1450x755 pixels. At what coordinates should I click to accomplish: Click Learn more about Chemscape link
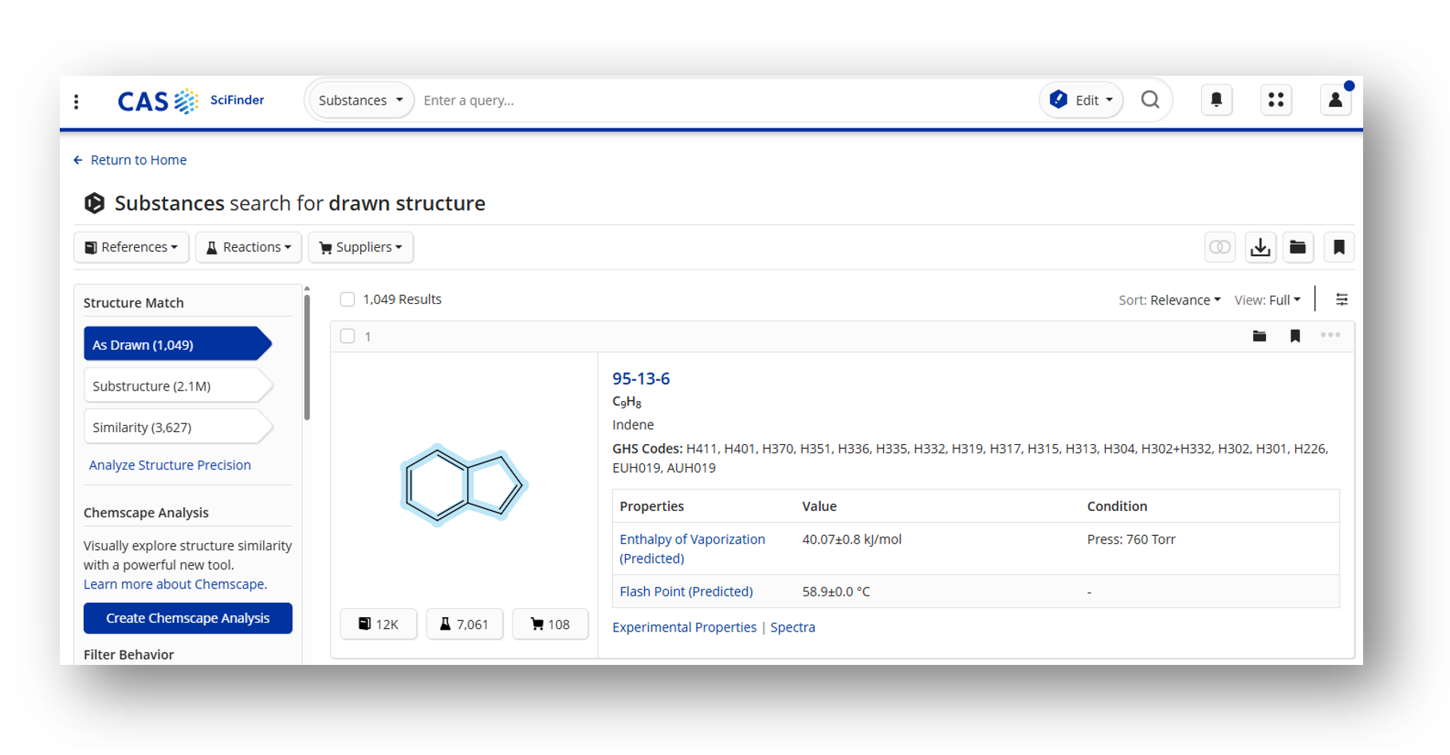pos(175,584)
